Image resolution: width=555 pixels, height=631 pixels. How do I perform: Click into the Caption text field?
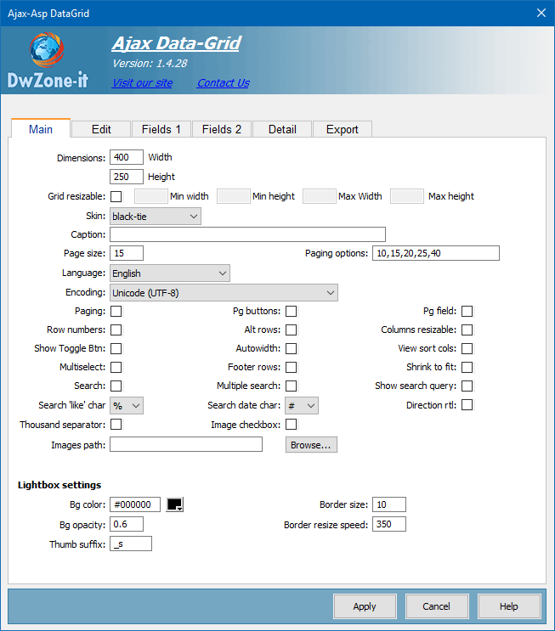(x=247, y=234)
